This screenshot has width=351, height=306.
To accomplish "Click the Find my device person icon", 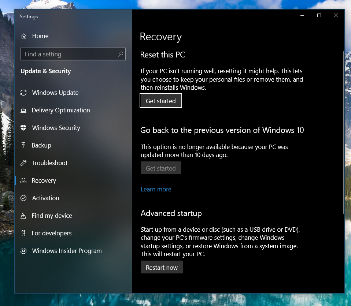I will tap(23, 216).
